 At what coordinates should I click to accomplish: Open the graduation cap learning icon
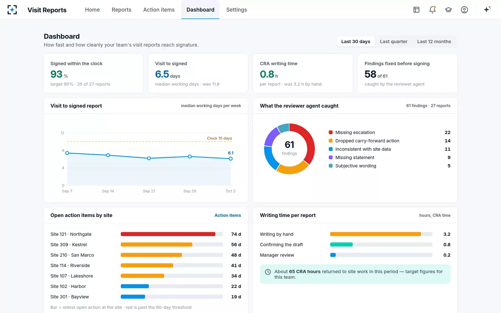point(448,10)
